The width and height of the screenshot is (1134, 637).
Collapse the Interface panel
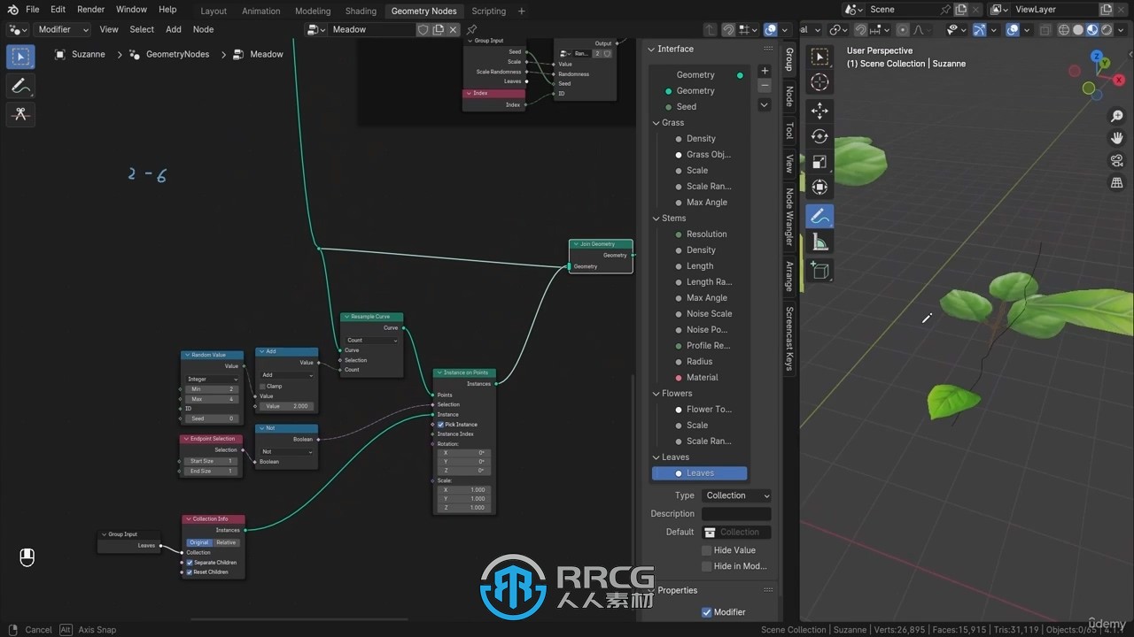coord(651,50)
